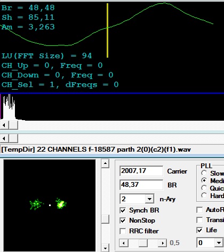
Task: Click the RRC filter slider thumb
Action: [143, 243]
